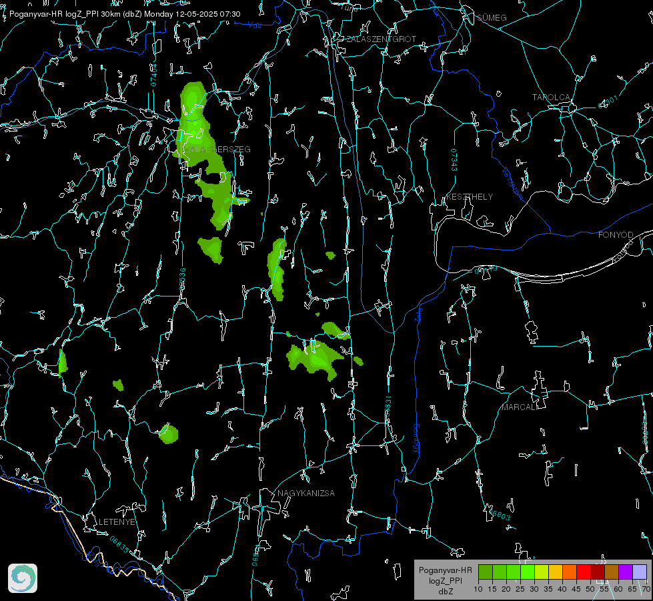Click the TAPOLCA town label

pyautogui.click(x=551, y=97)
